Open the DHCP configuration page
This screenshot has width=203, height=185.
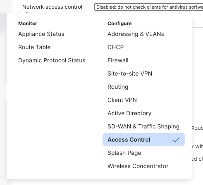pos(116,47)
